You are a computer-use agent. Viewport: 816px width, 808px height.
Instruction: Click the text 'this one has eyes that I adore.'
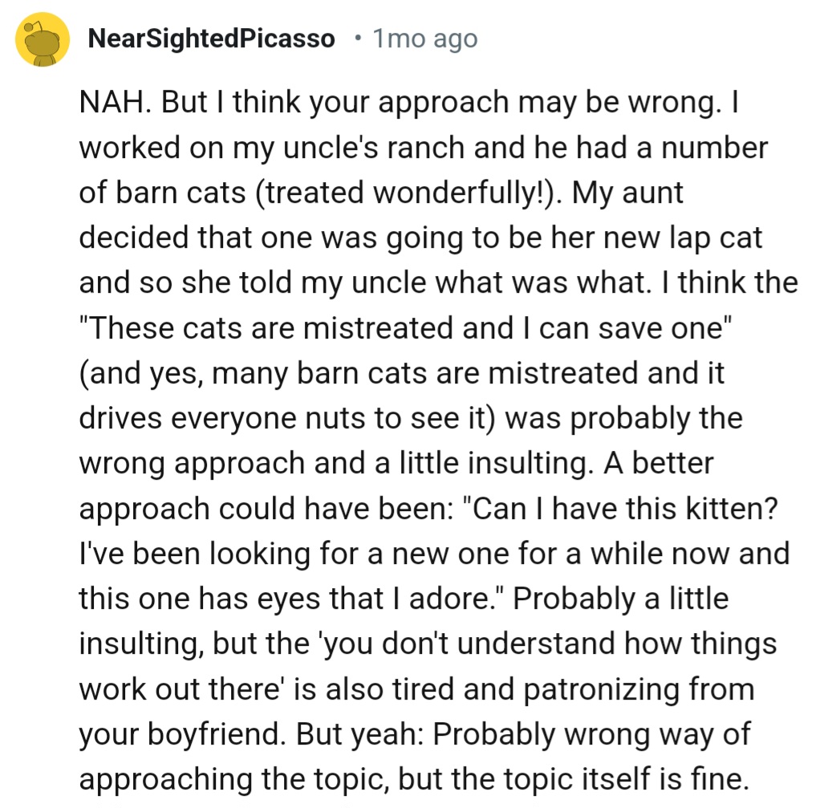[291, 599]
